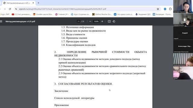Open the YouTube Учет денежных bookmark
Screen dimensions: 193x108
tap(21, 14)
